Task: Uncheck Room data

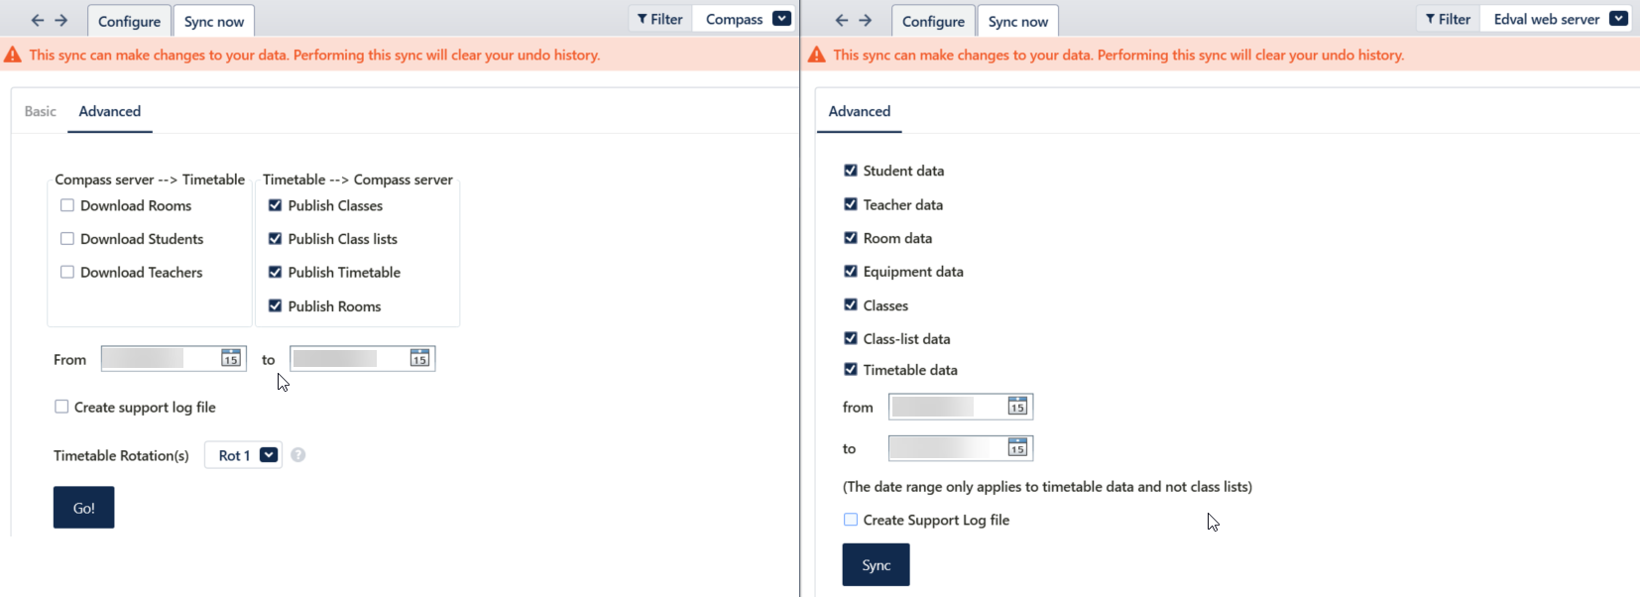Action: coord(851,238)
